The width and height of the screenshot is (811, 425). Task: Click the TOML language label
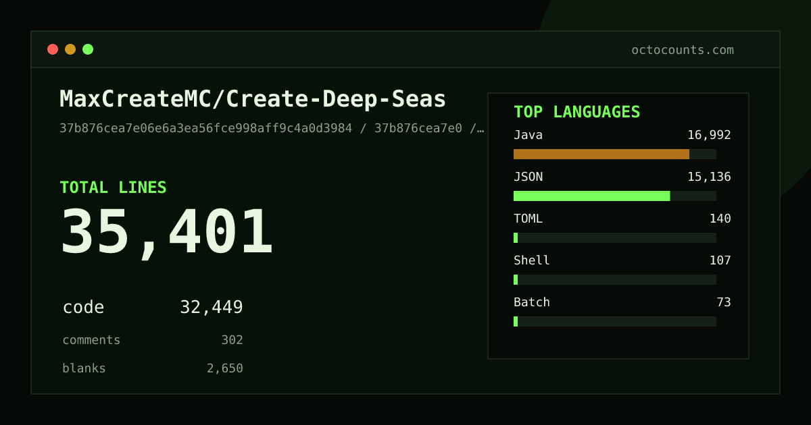click(x=528, y=219)
